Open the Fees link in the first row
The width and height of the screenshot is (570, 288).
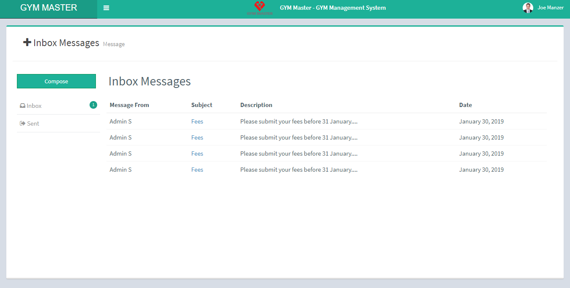(x=197, y=121)
